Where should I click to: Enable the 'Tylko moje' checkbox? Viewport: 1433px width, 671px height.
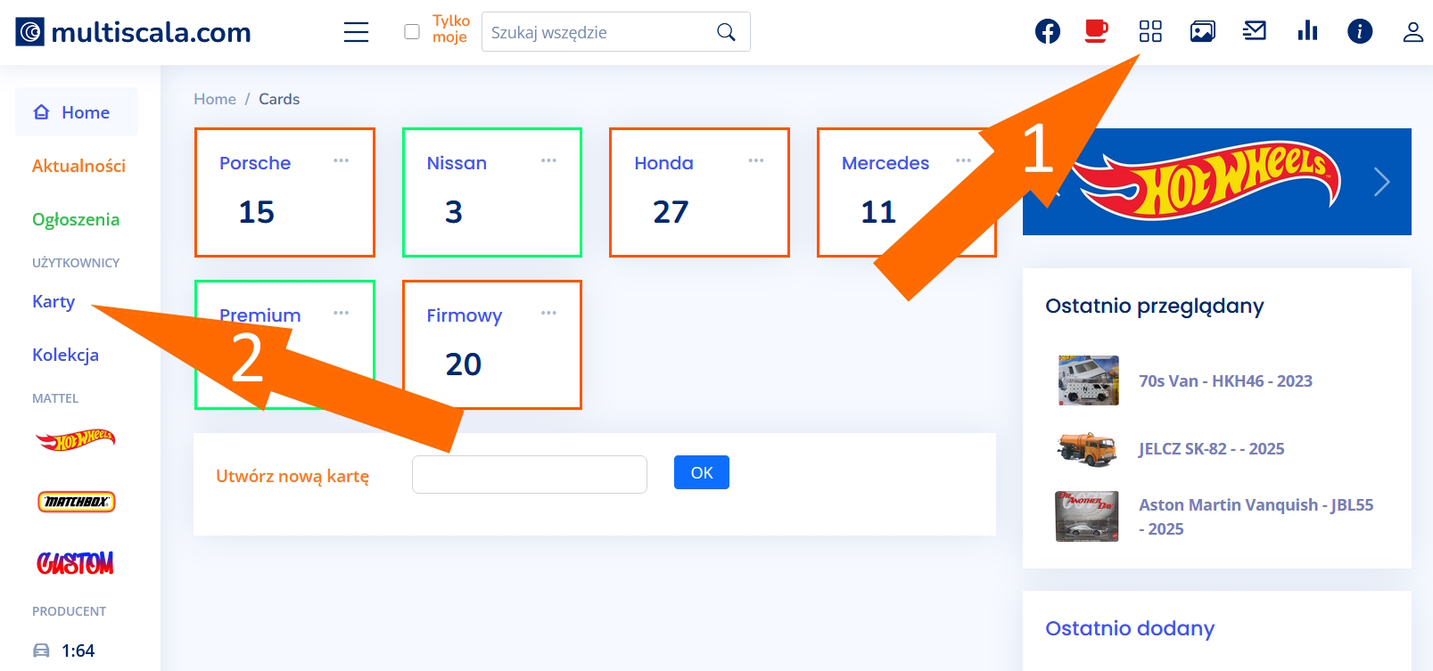point(412,32)
